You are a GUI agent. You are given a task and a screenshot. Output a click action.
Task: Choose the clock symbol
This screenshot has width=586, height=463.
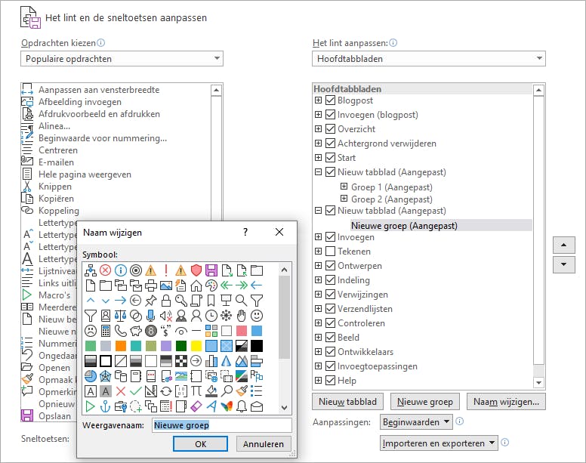tap(211, 316)
